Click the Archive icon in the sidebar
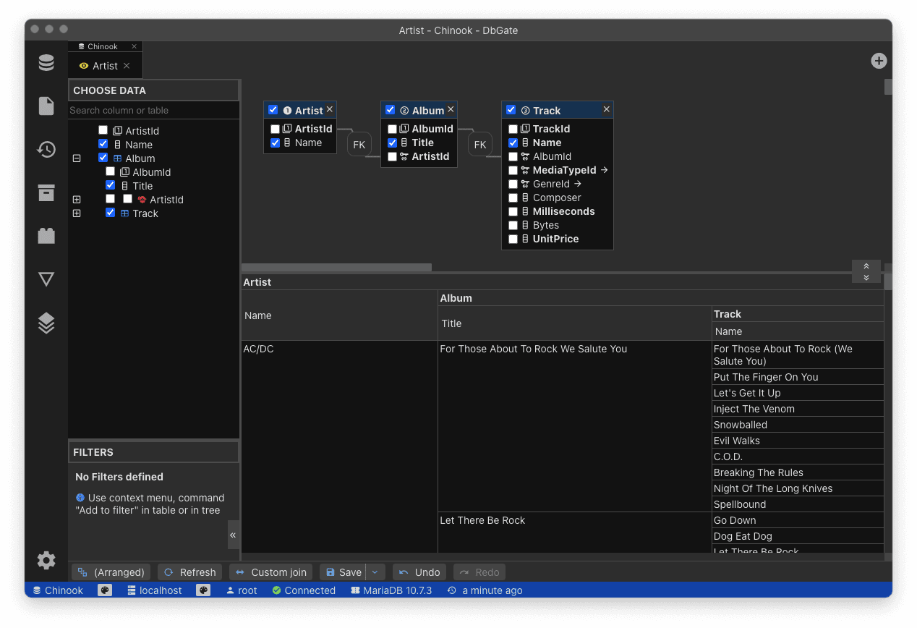Image resolution: width=917 pixels, height=628 pixels. click(x=46, y=193)
